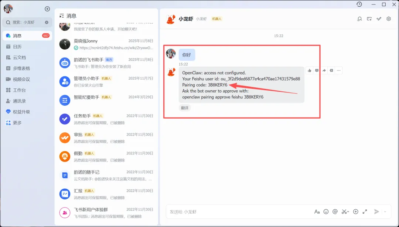
Task: Click plus add attachment icon in input
Action: (x=356, y=212)
